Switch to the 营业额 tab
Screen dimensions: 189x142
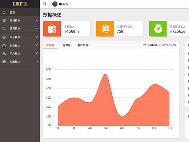pos(50,45)
